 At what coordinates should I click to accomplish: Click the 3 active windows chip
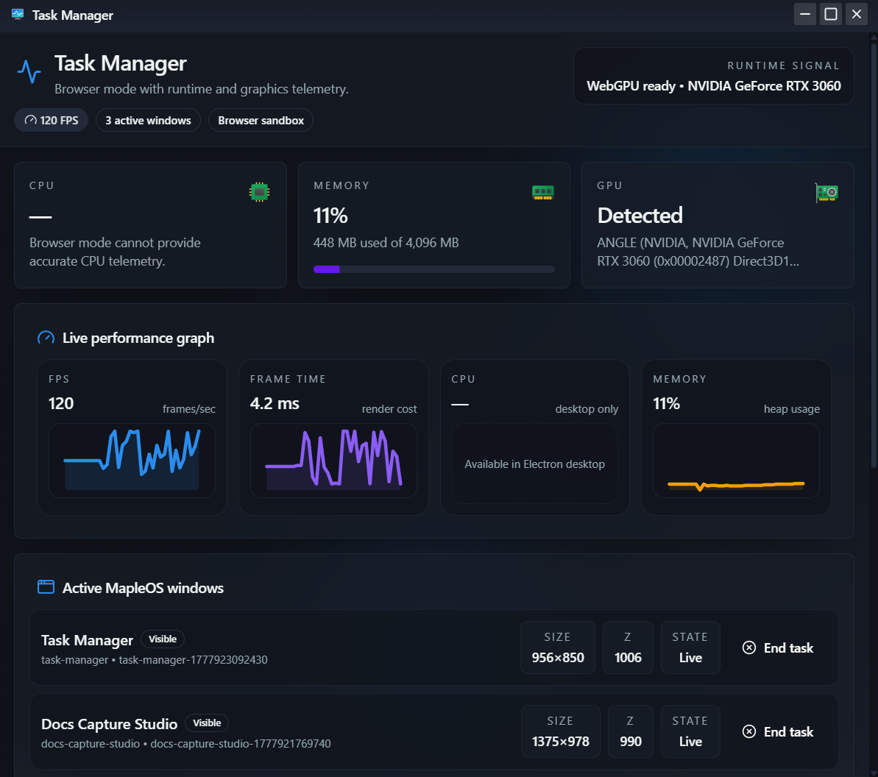click(x=148, y=121)
